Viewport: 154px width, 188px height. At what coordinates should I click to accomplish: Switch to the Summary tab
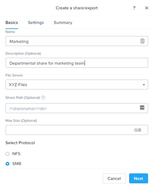[63, 23]
